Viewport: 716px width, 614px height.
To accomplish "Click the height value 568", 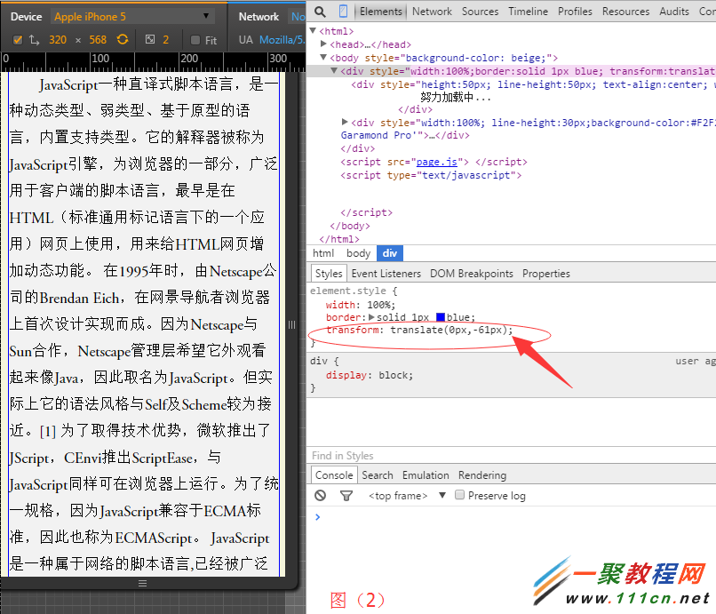I will (98, 40).
